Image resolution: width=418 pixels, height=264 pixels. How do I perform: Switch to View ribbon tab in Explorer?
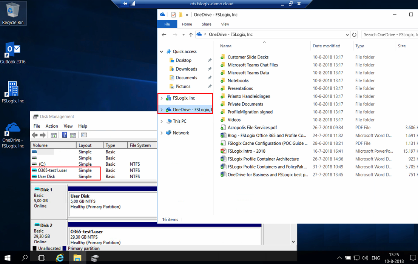tap(225, 24)
